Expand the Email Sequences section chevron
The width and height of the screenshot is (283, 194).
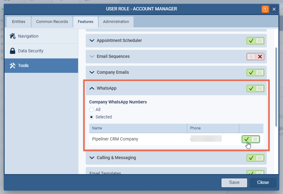pyautogui.click(x=92, y=56)
